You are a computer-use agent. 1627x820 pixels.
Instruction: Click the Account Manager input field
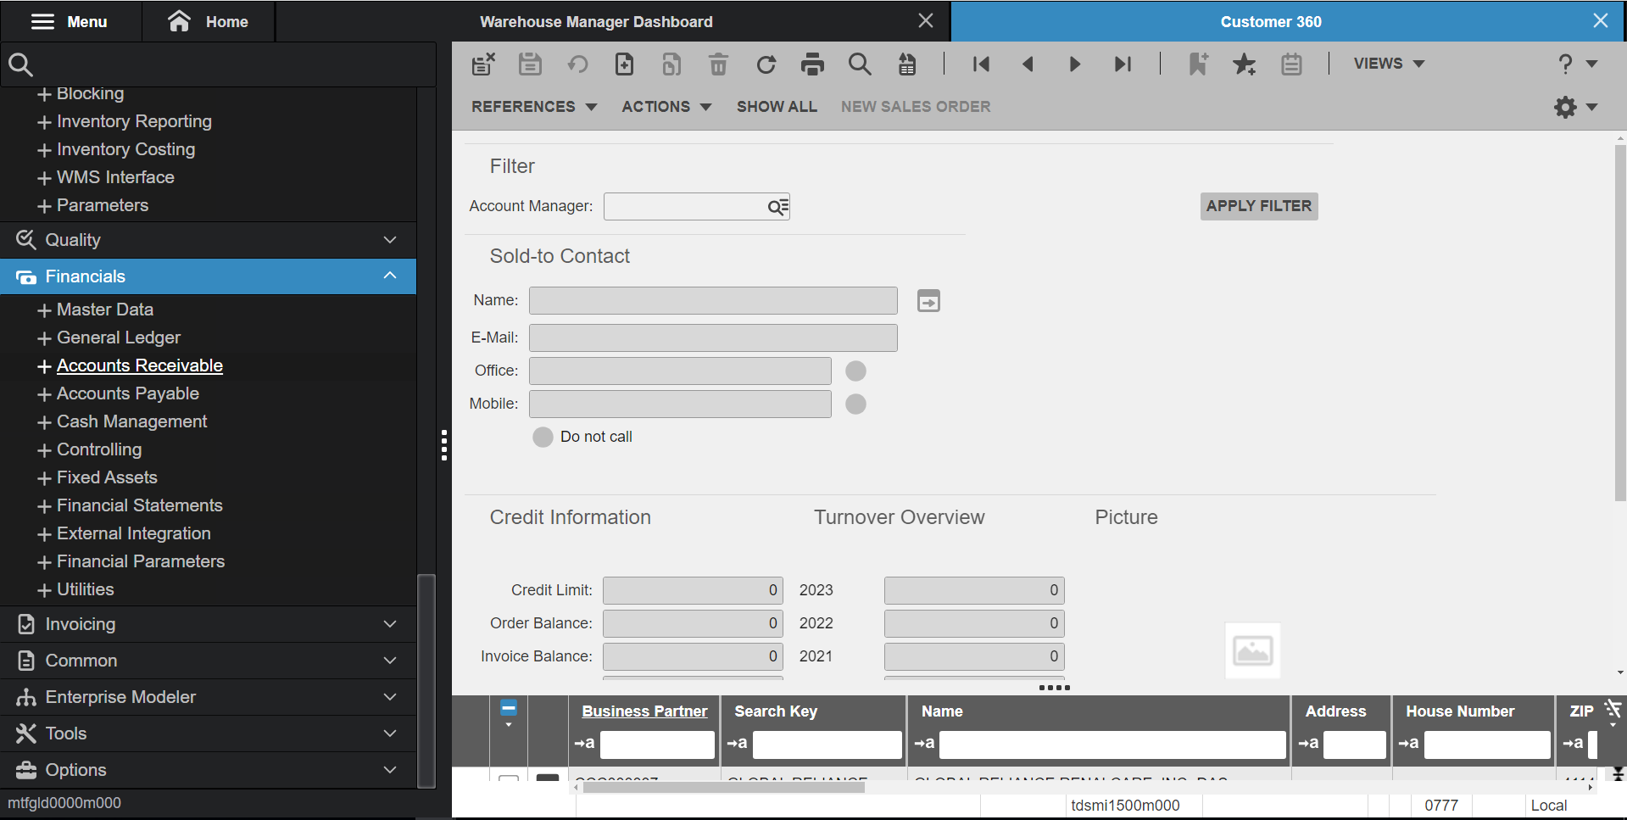(685, 206)
